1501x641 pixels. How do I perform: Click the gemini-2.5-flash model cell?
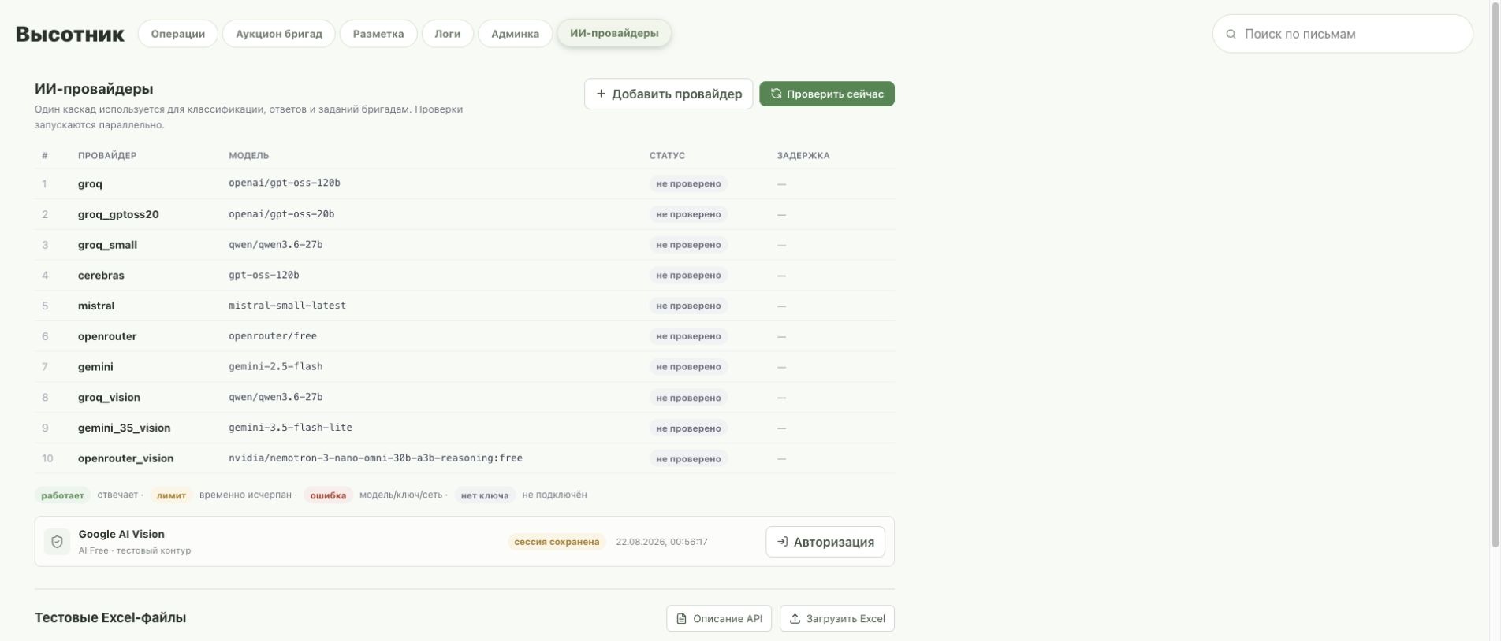coord(275,366)
